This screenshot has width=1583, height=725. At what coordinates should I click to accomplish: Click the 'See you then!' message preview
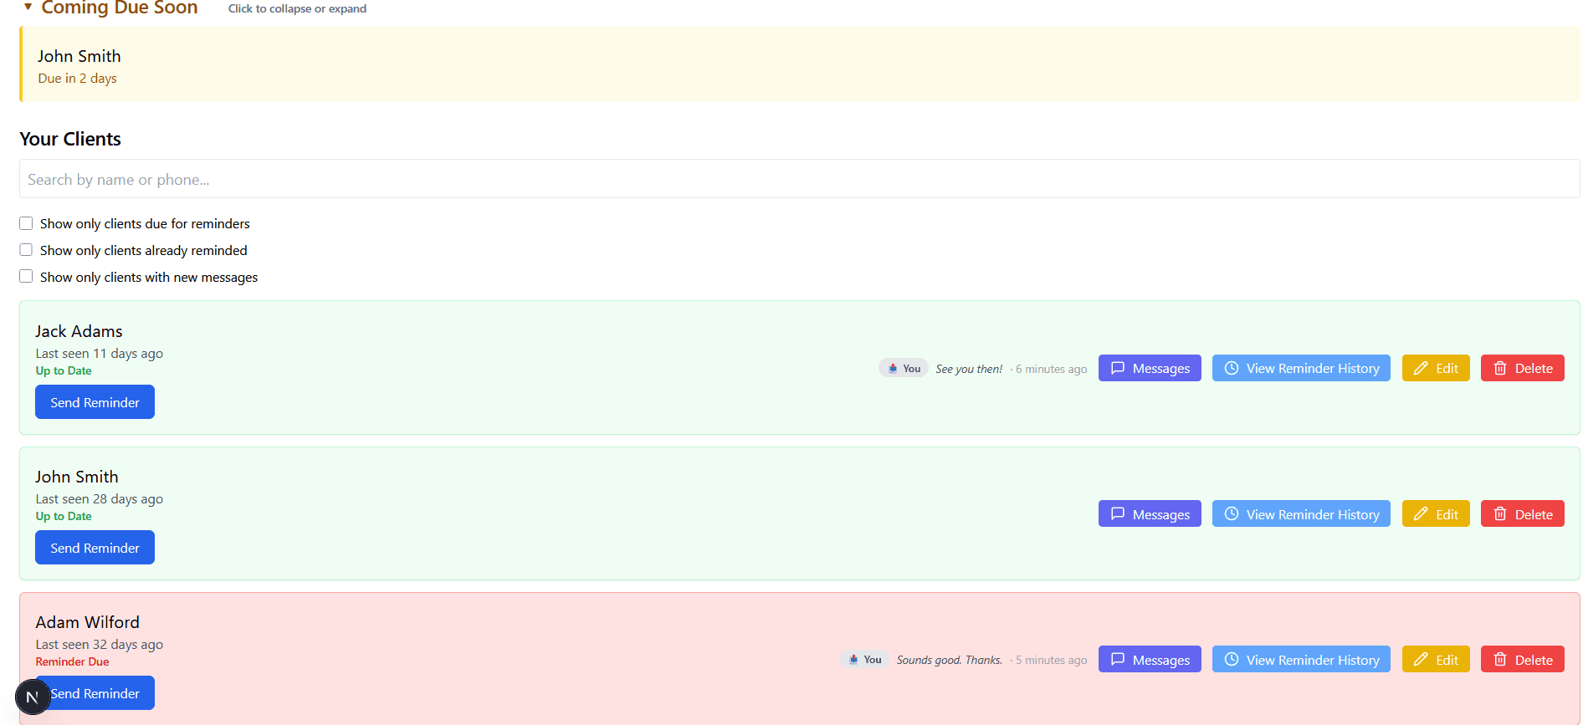[x=969, y=369]
